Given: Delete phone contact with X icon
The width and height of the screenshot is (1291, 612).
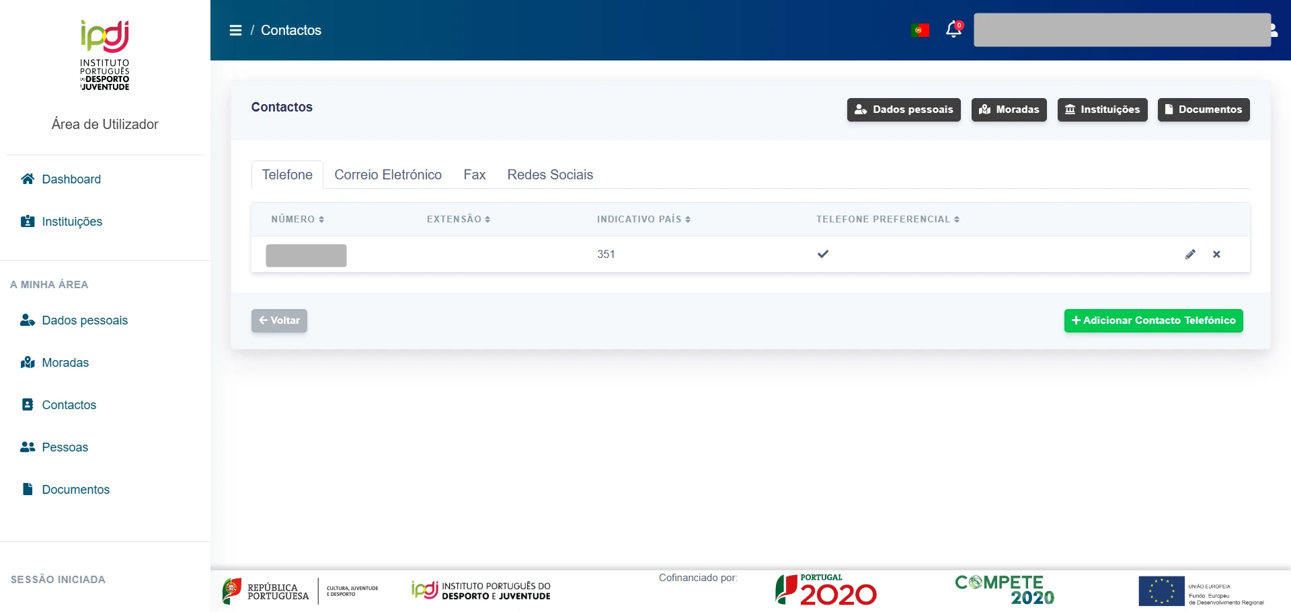Looking at the screenshot, I should coord(1216,254).
